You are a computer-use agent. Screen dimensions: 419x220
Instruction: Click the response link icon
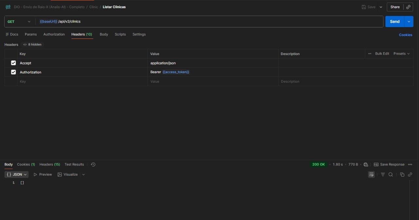coord(410,175)
